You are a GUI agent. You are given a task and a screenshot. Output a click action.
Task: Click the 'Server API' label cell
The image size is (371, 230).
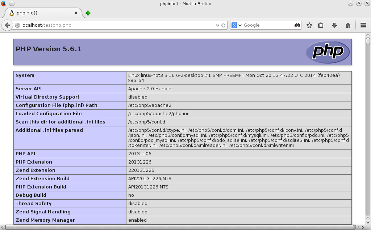click(70, 89)
